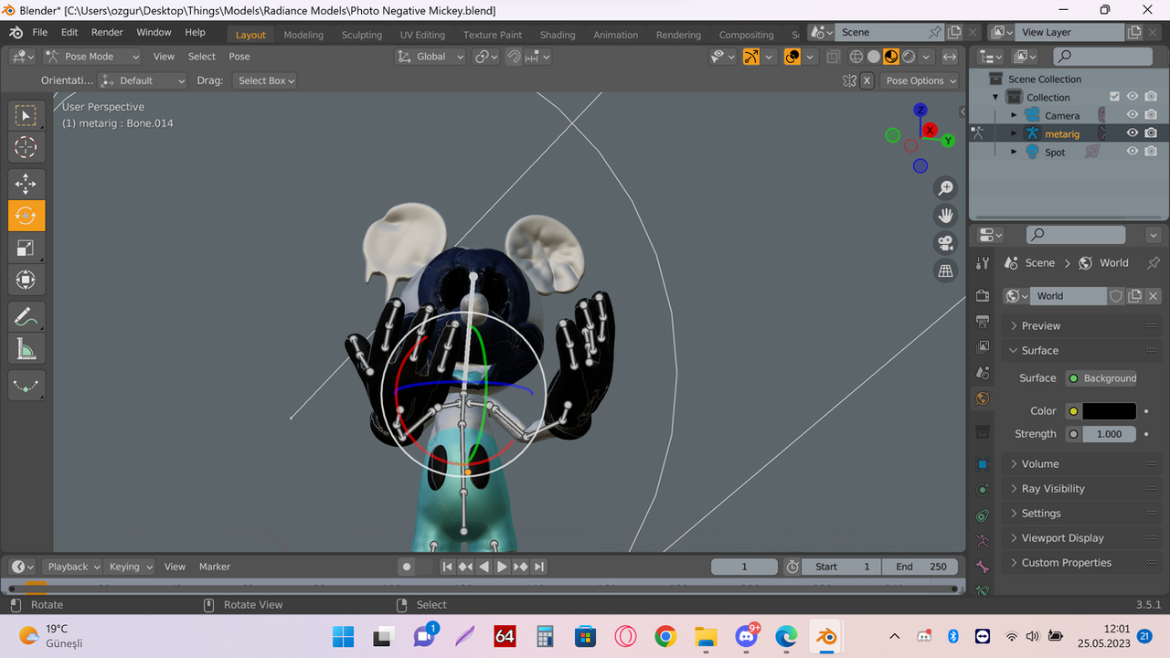Click the pin icon in properties header

coord(1153,263)
